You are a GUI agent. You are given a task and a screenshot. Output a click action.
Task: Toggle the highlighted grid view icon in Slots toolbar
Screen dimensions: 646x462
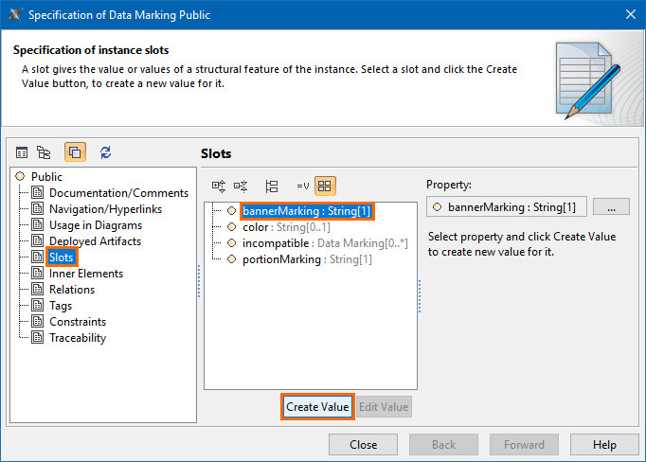(325, 187)
